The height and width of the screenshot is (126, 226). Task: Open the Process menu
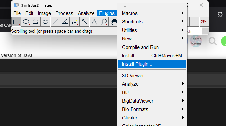click(x=64, y=13)
